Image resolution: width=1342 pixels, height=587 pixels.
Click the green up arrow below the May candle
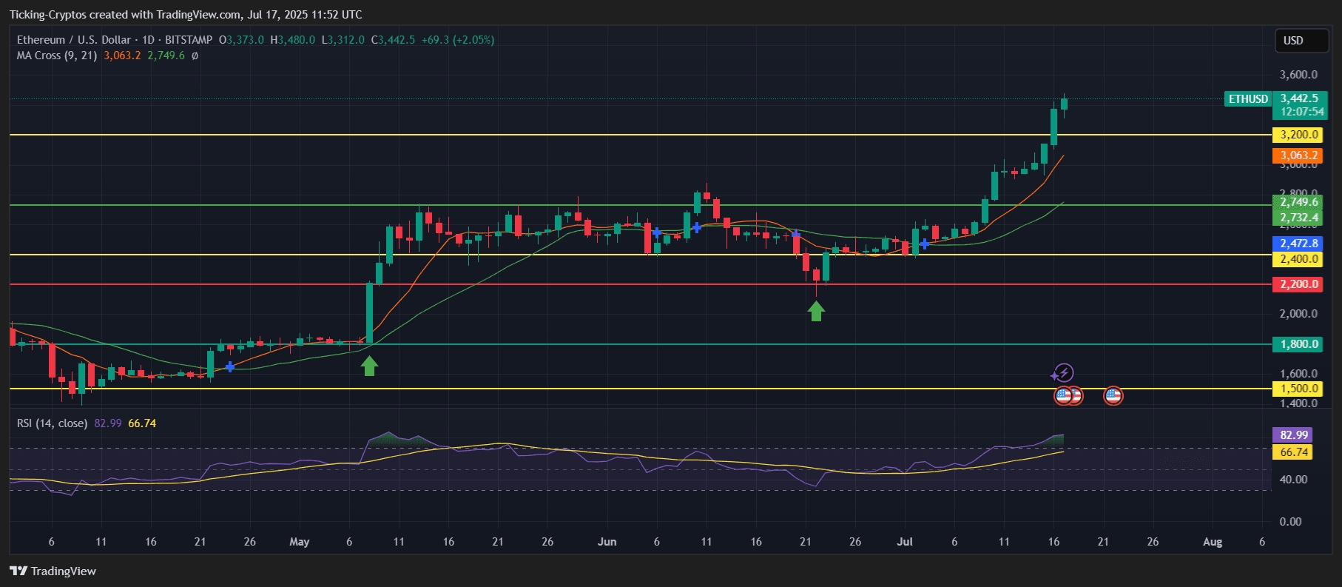tap(369, 366)
